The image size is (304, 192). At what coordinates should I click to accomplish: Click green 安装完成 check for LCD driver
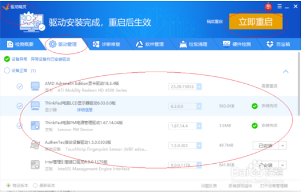tap(255, 106)
